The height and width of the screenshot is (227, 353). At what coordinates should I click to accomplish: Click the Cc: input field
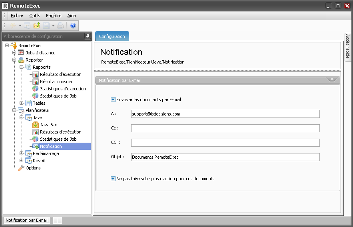[x=225, y=128]
